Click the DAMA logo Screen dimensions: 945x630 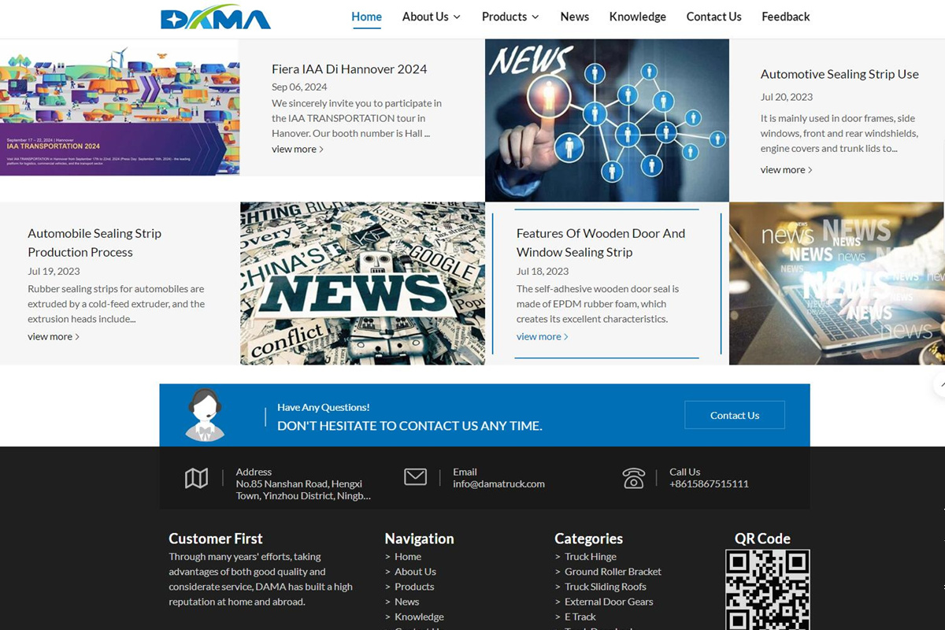(215, 17)
